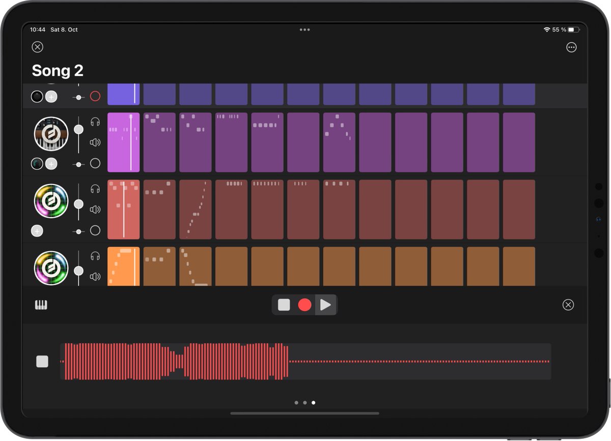The height and width of the screenshot is (441, 611).
Task: Tap Play in the transport bar
Action: pos(325,305)
